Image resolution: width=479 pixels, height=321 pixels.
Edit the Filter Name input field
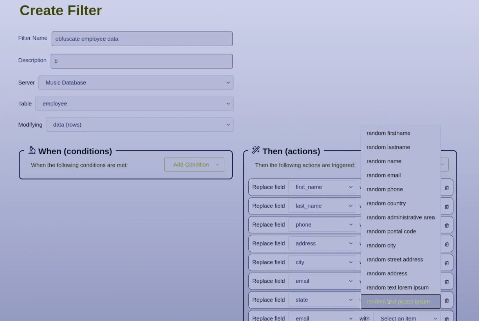(142, 39)
